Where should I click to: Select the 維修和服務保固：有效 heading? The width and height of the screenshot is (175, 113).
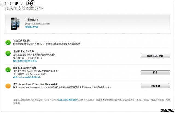25,68
